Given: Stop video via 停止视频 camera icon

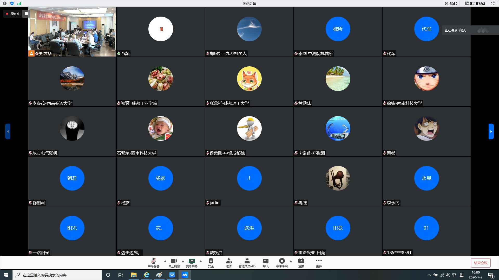Looking at the screenshot, I should pyautogui.click(x=174, y=262).
